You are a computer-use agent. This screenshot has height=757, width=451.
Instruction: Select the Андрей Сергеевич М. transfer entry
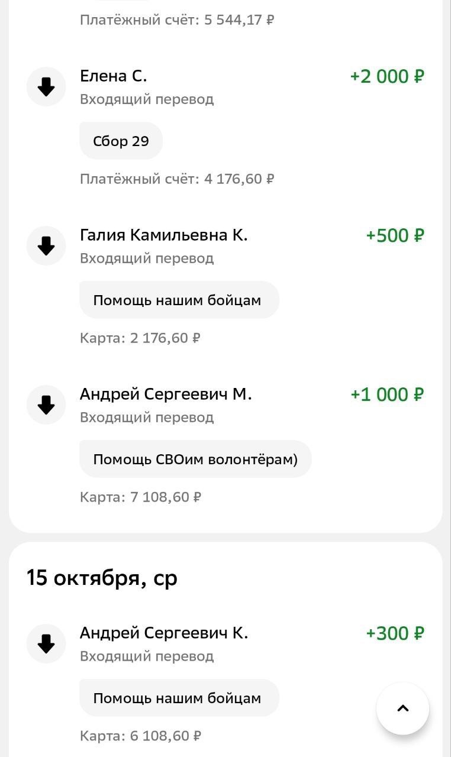[x=166, y=394]
